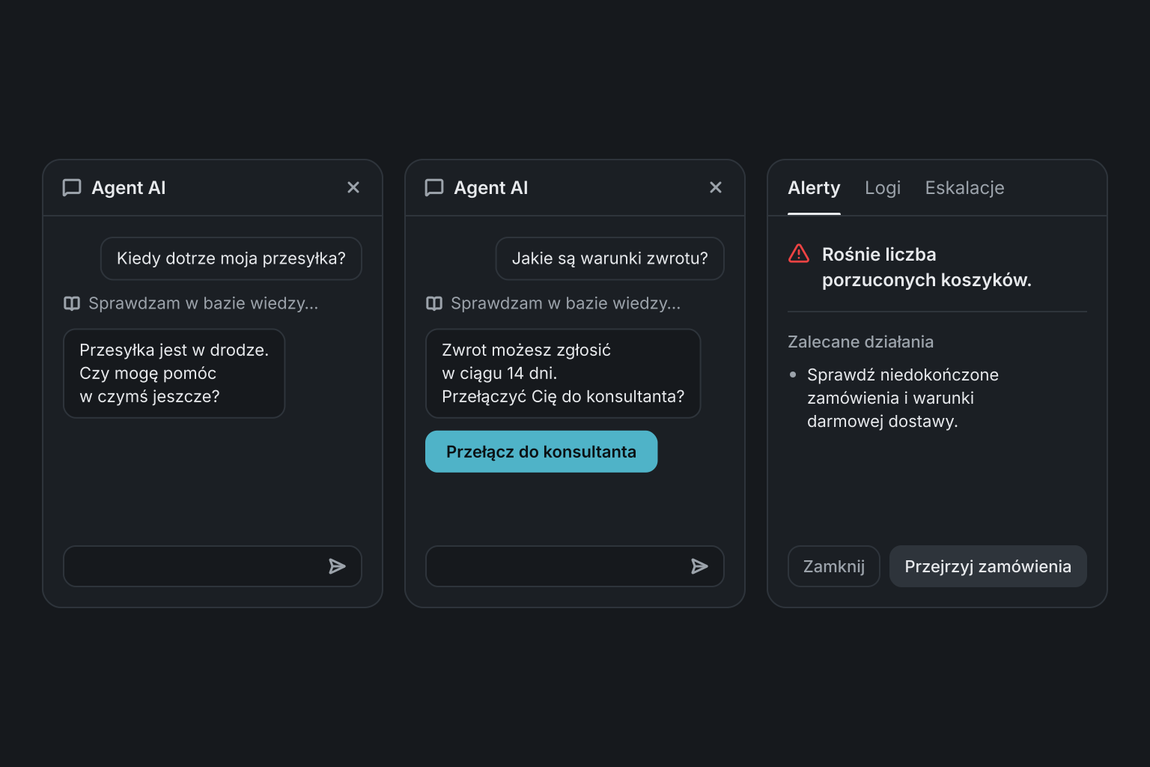Click book icon beside knowledge base status in shipment chat

pyautogui.click(x=72, y=303)
